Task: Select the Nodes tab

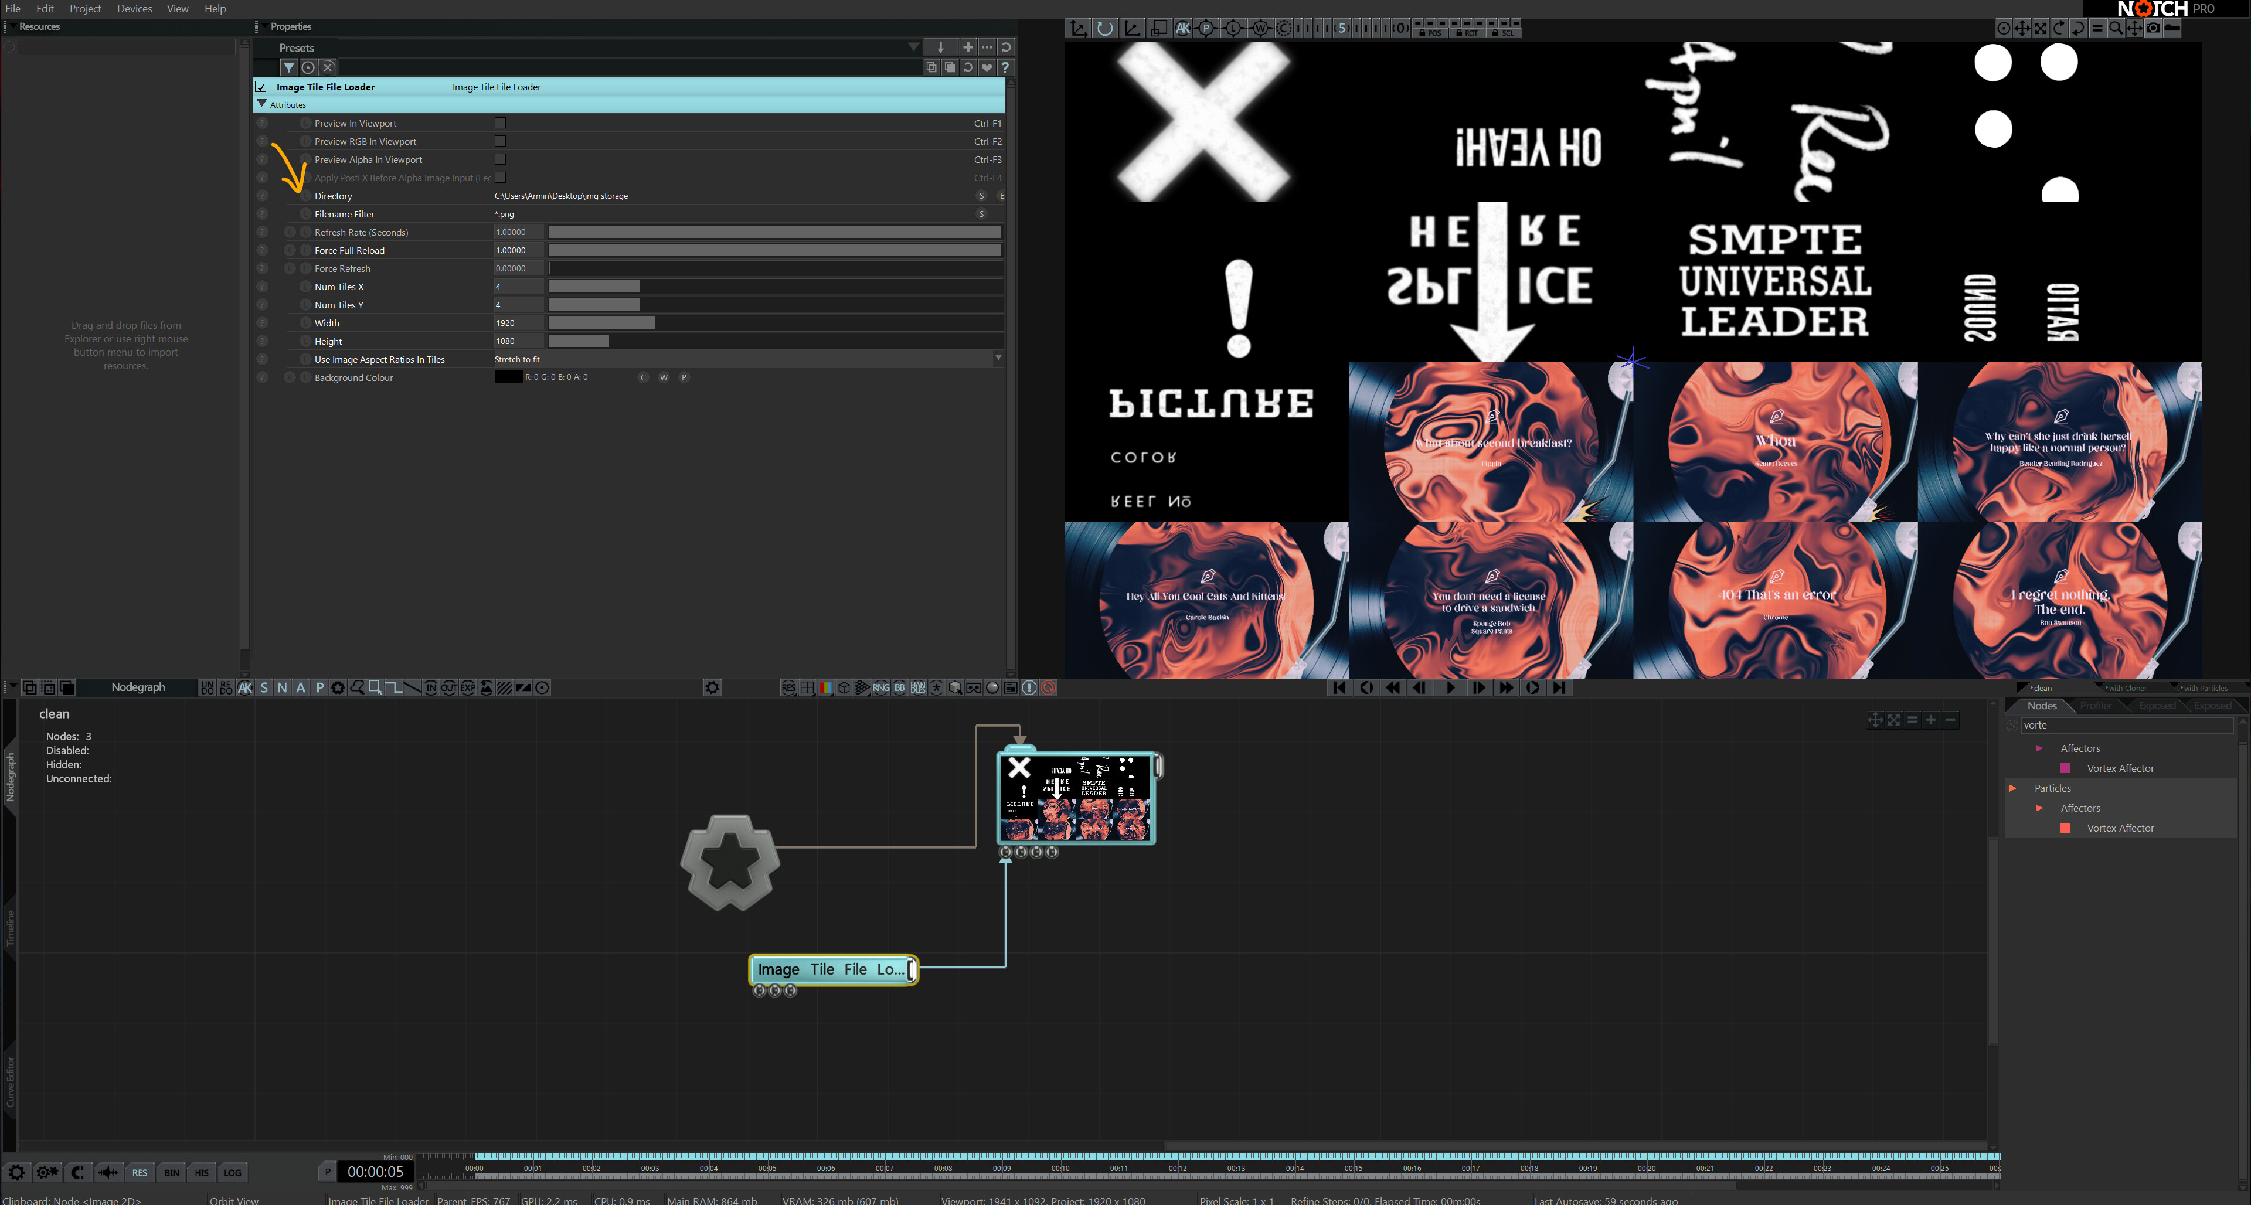Action: click(x=2041, y=706)
